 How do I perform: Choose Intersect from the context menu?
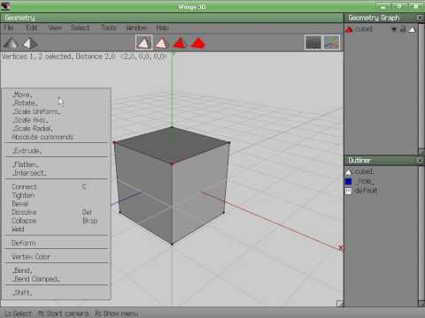pos(57,173)
